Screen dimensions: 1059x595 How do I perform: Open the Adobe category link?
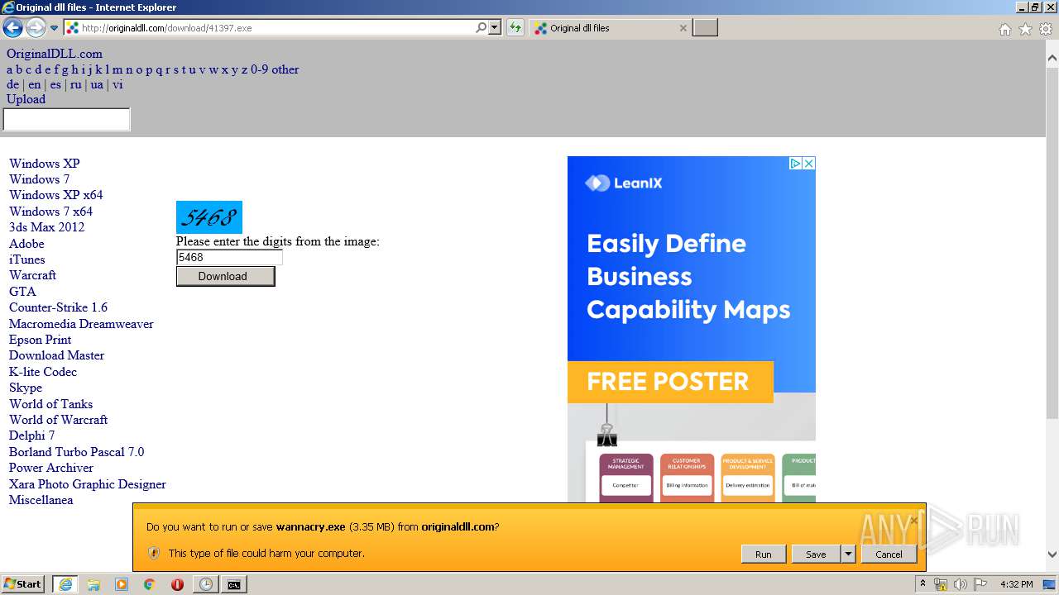click(x=26, y=244)
